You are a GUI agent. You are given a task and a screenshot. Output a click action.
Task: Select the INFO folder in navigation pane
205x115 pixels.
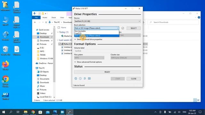point(42,51)
